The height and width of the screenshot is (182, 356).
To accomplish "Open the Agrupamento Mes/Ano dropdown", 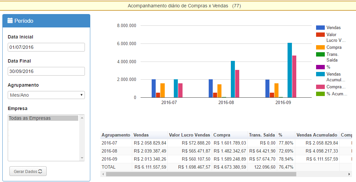I will pyautogui.click(x=46, y=95).
